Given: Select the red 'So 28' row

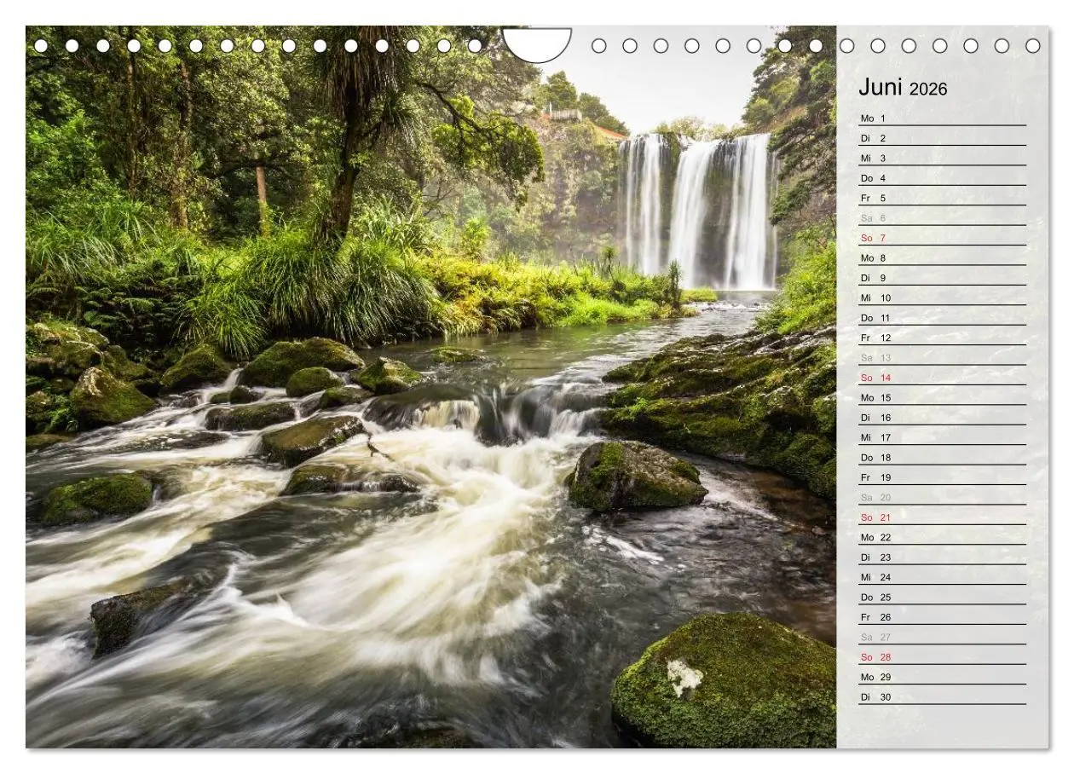Looking at the screenshot, I should (x=942, y=656).
